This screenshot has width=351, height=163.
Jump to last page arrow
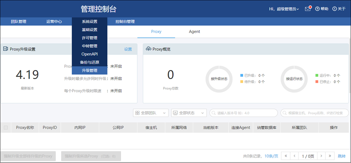point(330,156)
